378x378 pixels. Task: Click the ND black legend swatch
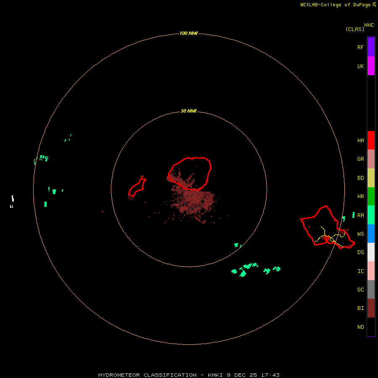[371, 327]
